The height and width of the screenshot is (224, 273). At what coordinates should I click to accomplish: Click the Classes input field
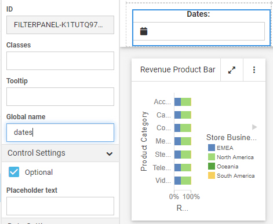pos(60,61)
